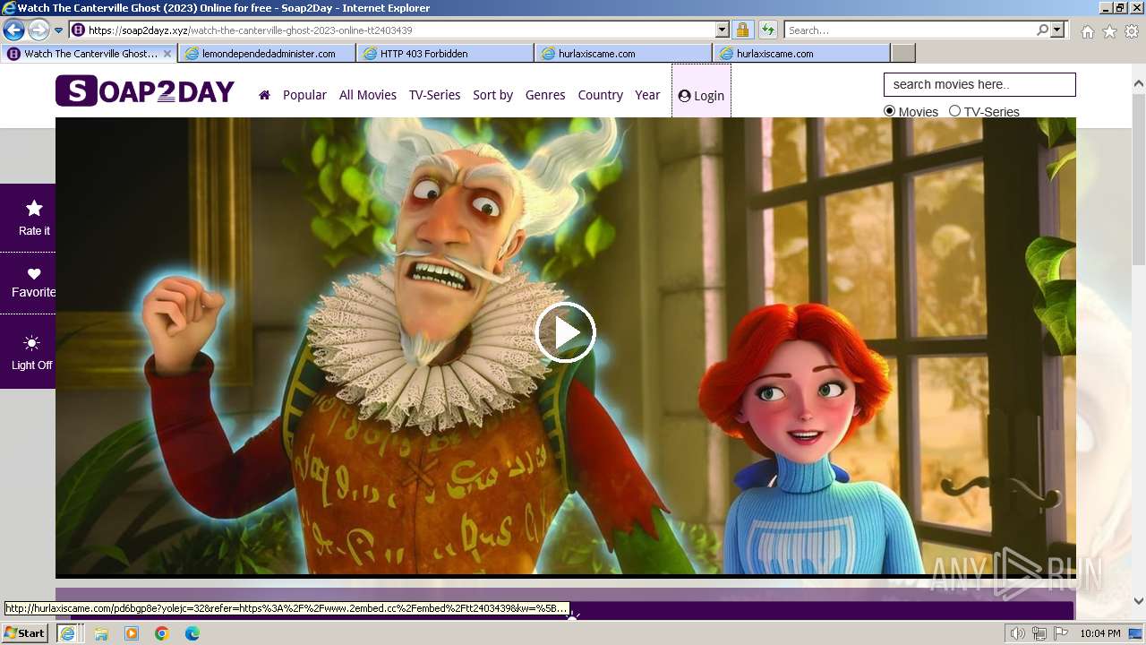Open Internet Explorer from the taskbar

(67, 633)
